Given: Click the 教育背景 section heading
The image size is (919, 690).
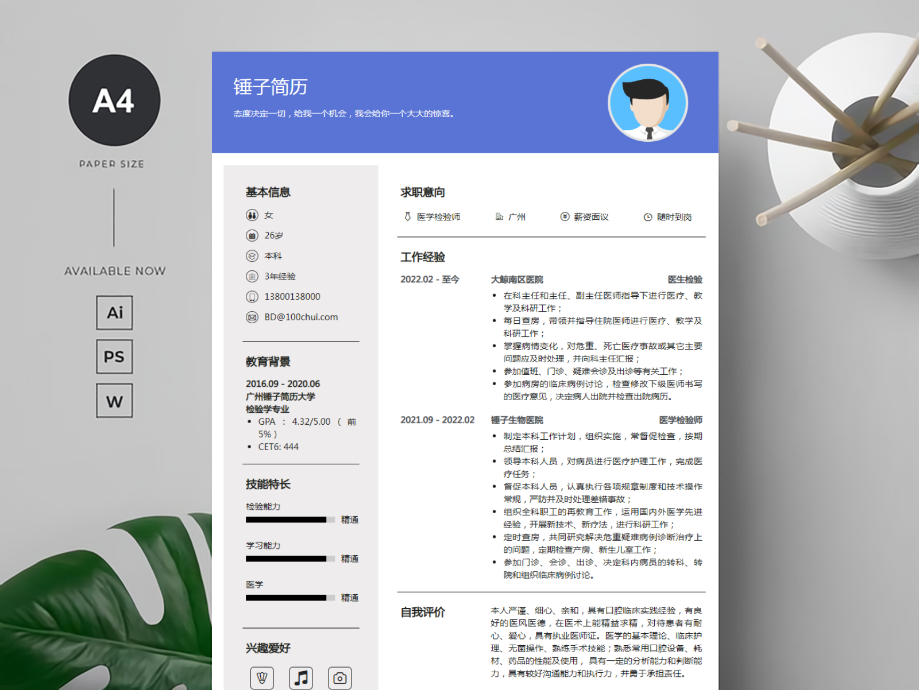Looking at the screenshot, I should click(268, 362).
